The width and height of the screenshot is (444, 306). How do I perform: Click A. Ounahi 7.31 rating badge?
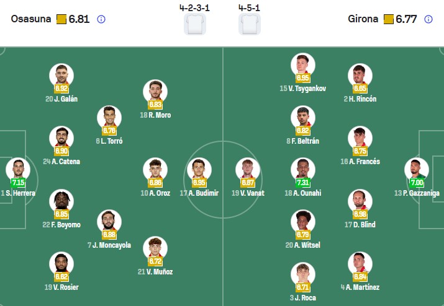(x=302, y=183)
